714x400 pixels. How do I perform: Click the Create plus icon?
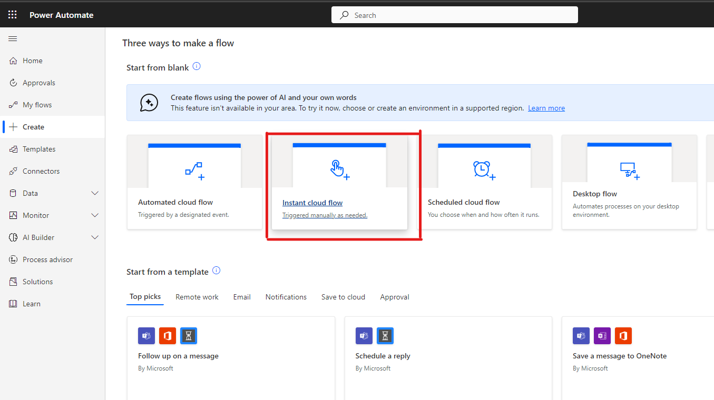pyautogui.click(x=13, y=127)
